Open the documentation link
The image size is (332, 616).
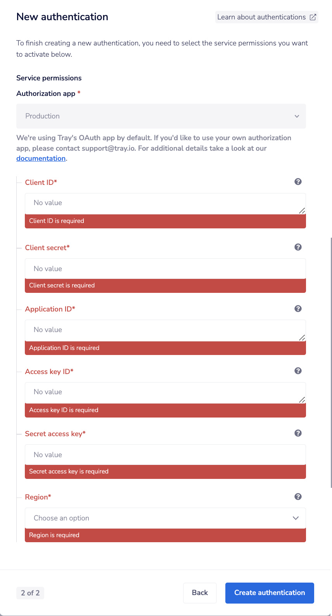[x=41, y=158]
